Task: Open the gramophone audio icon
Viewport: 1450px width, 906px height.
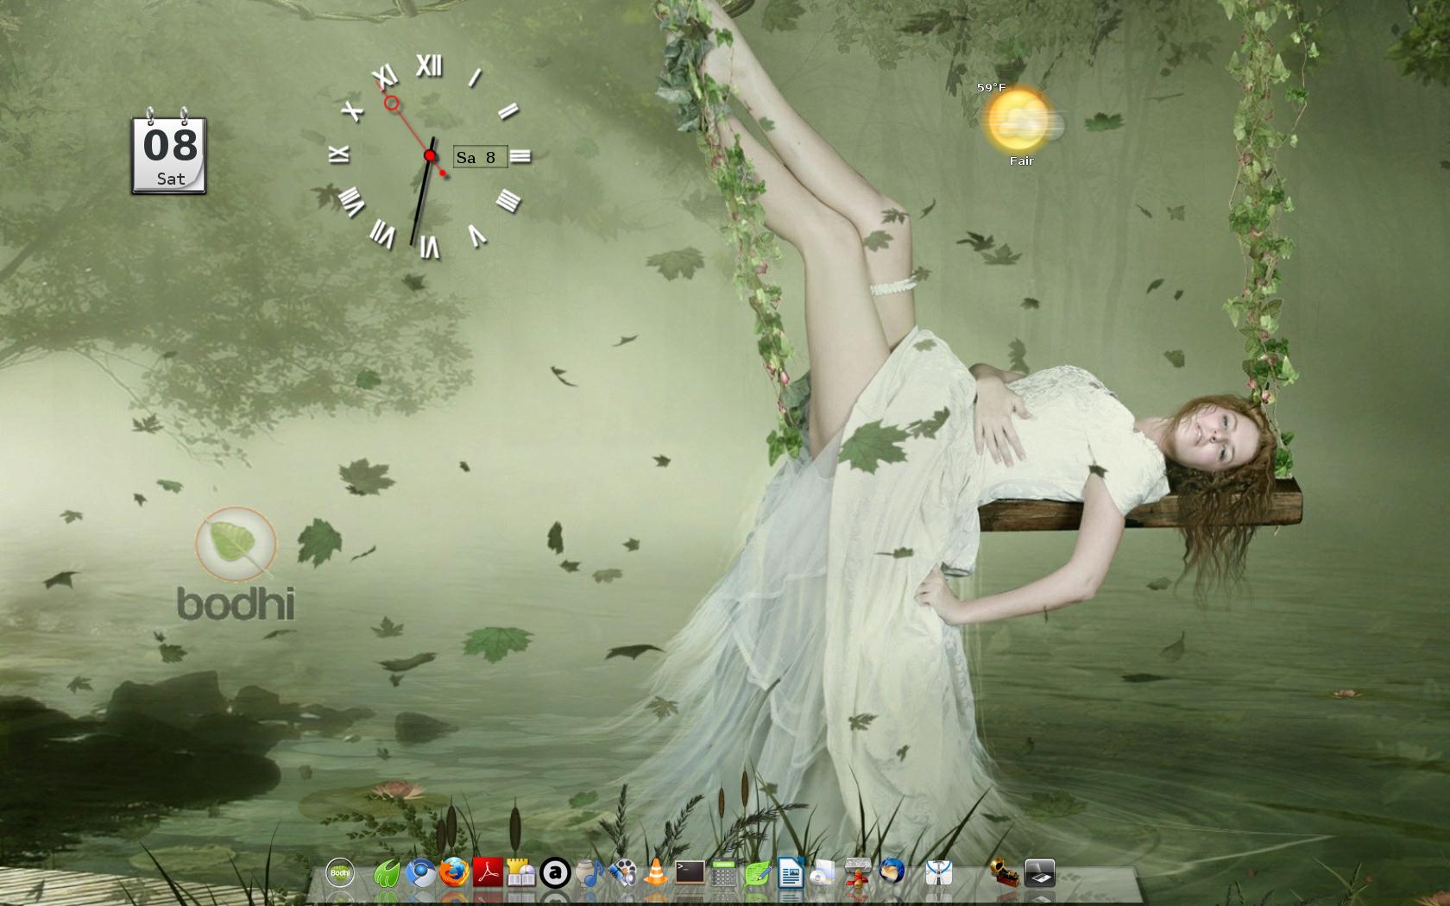Action: (x=1006, y=873)
